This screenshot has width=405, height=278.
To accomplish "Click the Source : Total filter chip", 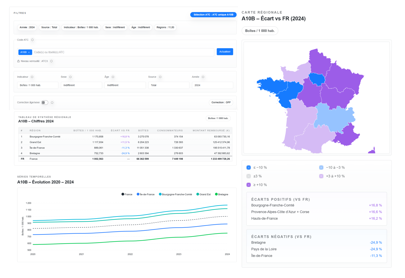I will pyautogui.click(x=49, y=27).
